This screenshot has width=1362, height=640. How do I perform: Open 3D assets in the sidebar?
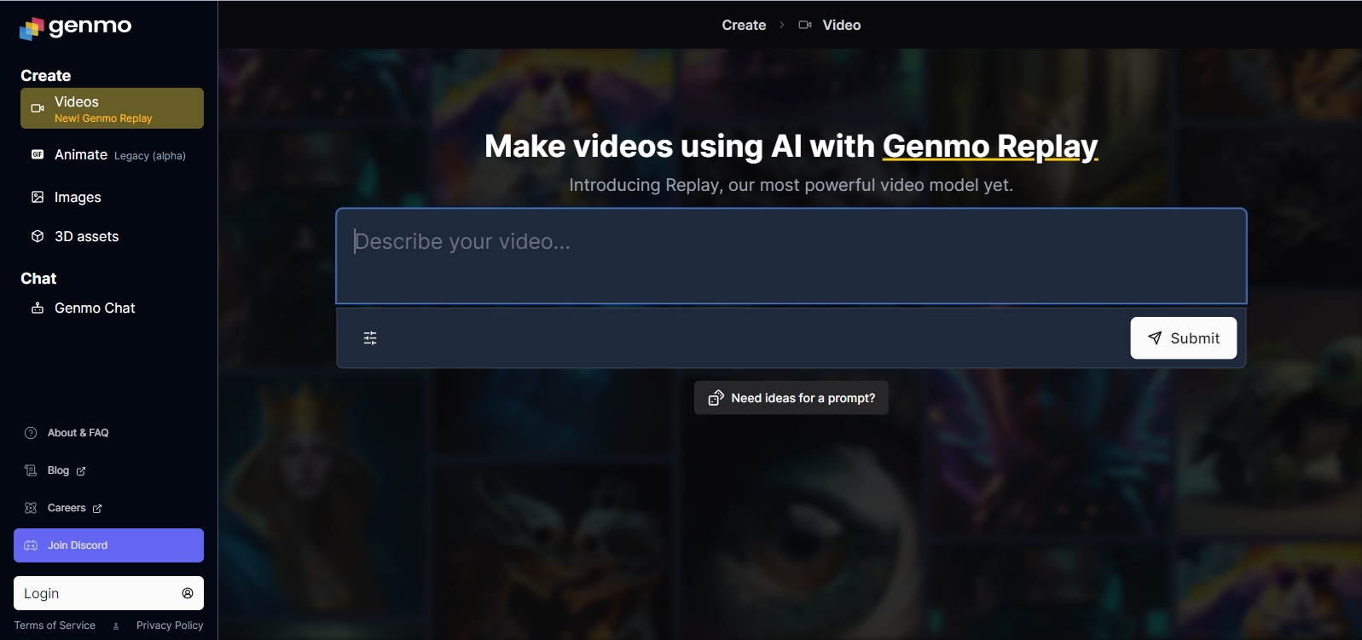112,236
